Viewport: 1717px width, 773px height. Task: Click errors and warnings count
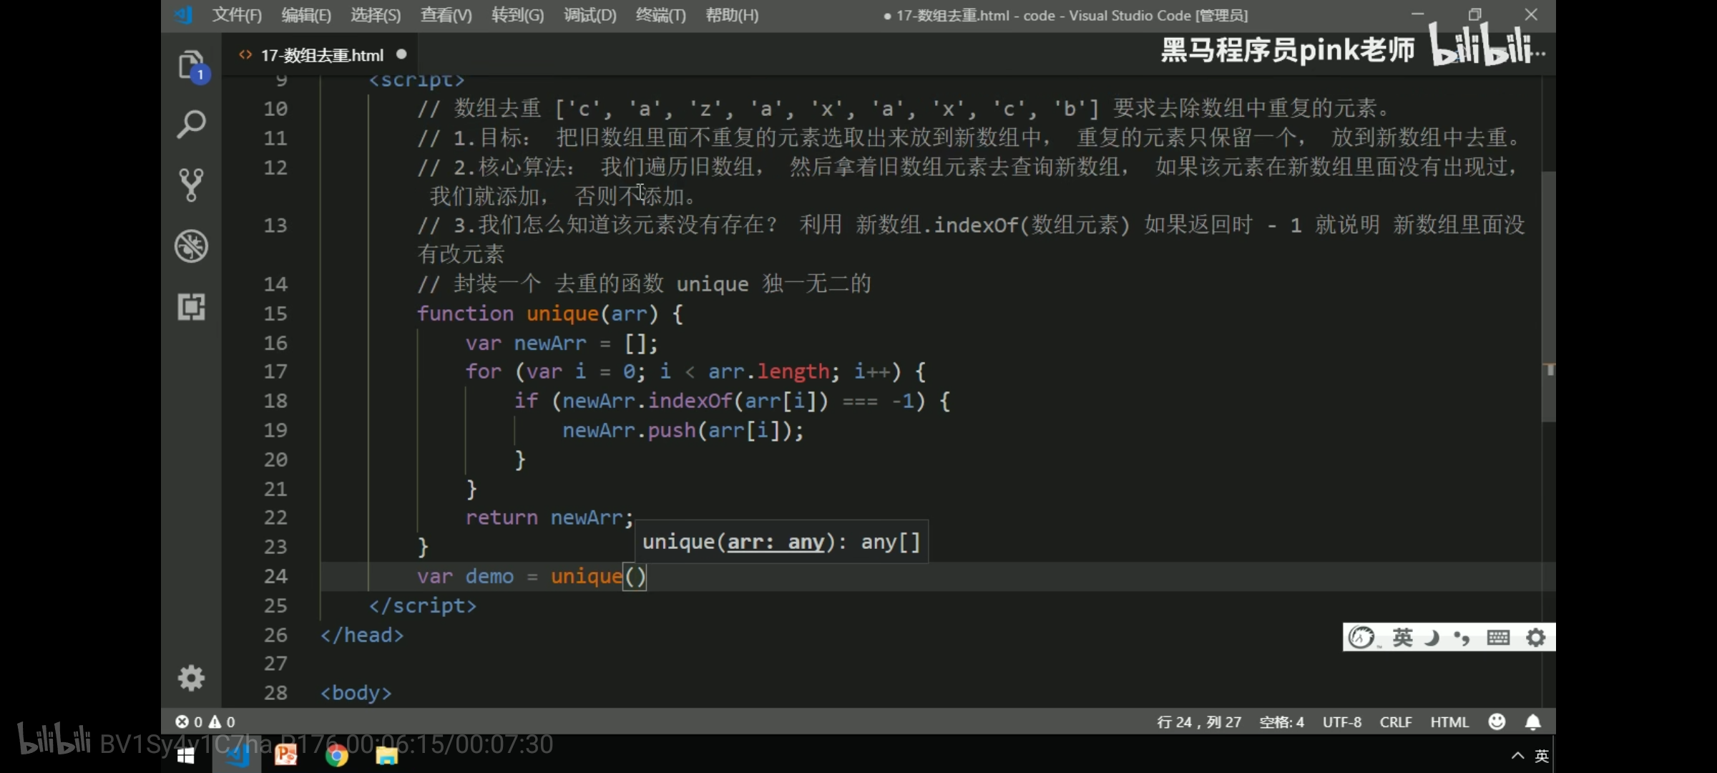coord(205,722)
